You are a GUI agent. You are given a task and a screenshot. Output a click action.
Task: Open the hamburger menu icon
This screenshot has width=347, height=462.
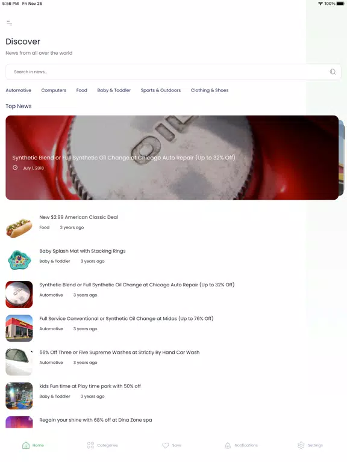(x=10, y=23)
